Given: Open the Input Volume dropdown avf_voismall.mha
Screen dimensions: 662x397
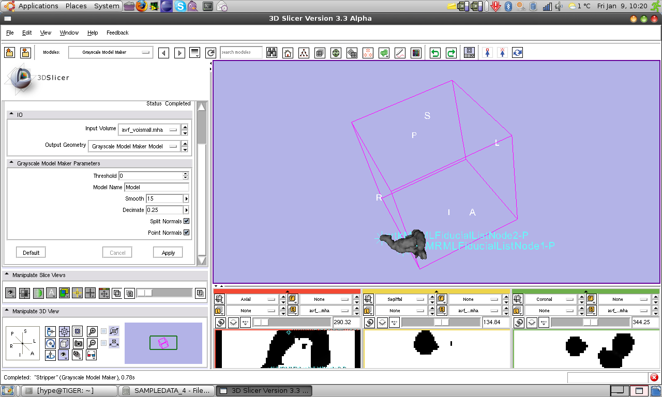Looking at the screenshot, I should pyautogui.click(x=149, y=130).
